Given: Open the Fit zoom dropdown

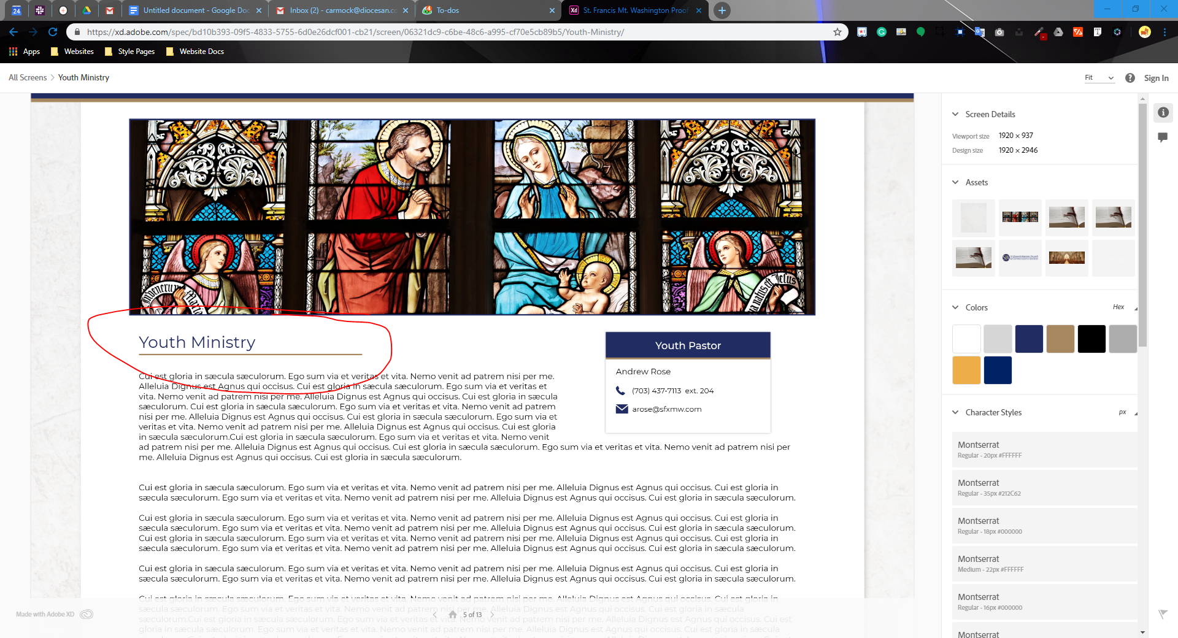Looking at the screenshot, I should tap(1099, 78).
